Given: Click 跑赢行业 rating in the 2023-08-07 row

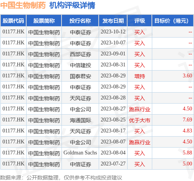Looking at the screenshot, I should point(140,142).
